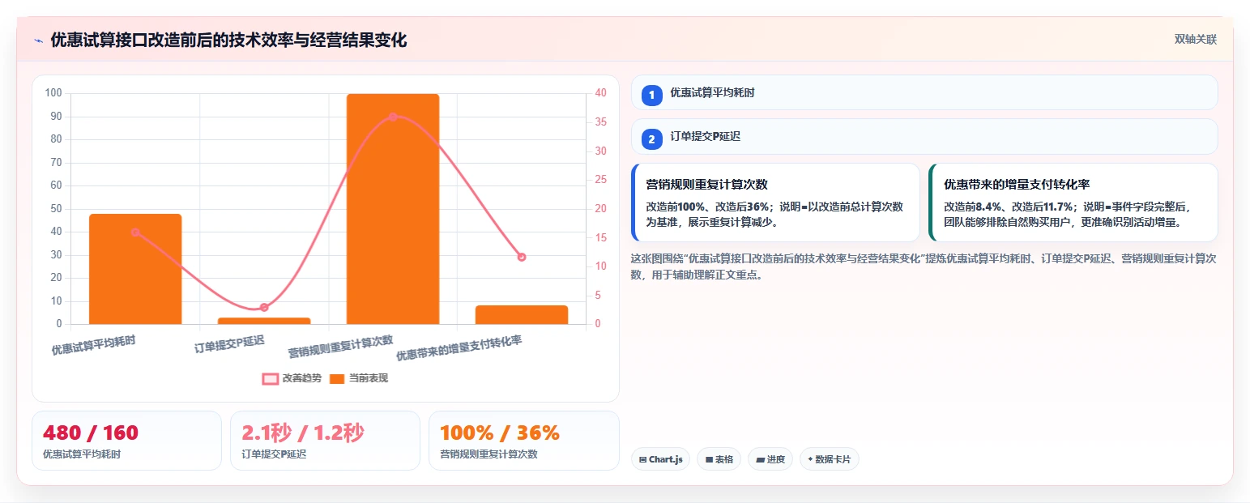Click the 订单提交P延迟 short orange bar
This screenshot has width=1250, height=503.
tap(264, 321)
